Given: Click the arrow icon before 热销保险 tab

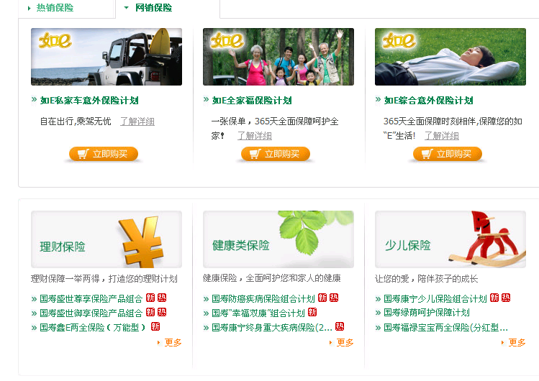Looking at the screenshot, I should click(30, 8).
